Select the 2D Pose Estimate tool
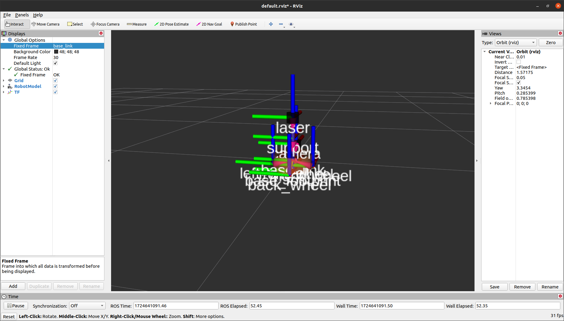 click(171, 24)
